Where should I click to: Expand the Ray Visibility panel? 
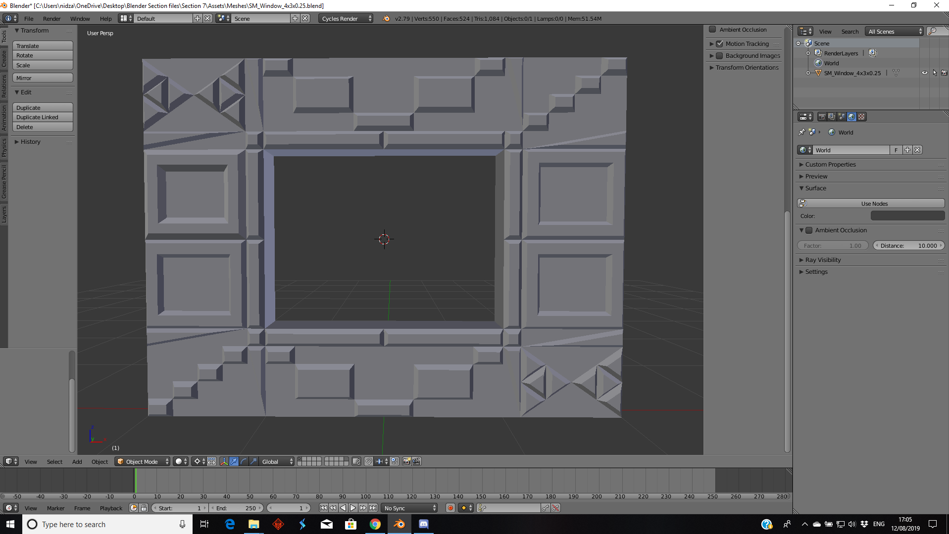pyautogui.click(x=823, y=260)
